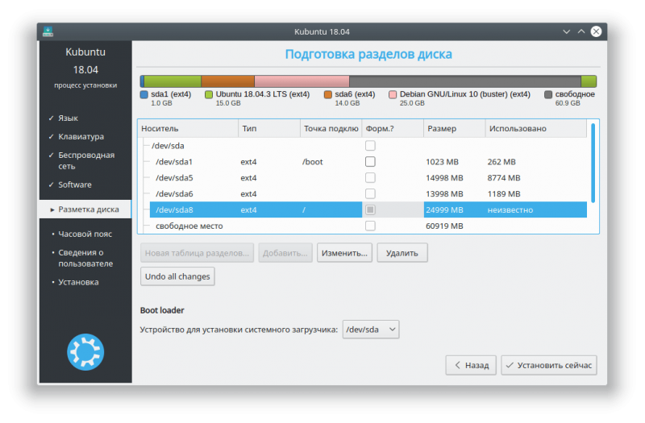
Task: Toggle format checkbox for /dev/sda8
Action: coord(370,209)
